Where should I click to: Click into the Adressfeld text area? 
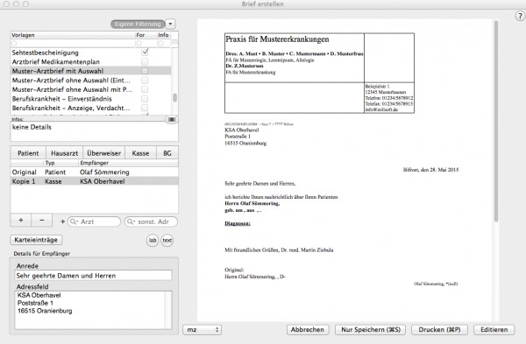tap(93, 310)
